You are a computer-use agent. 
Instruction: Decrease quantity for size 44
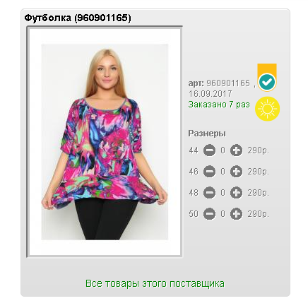click(x=209, y=150)
